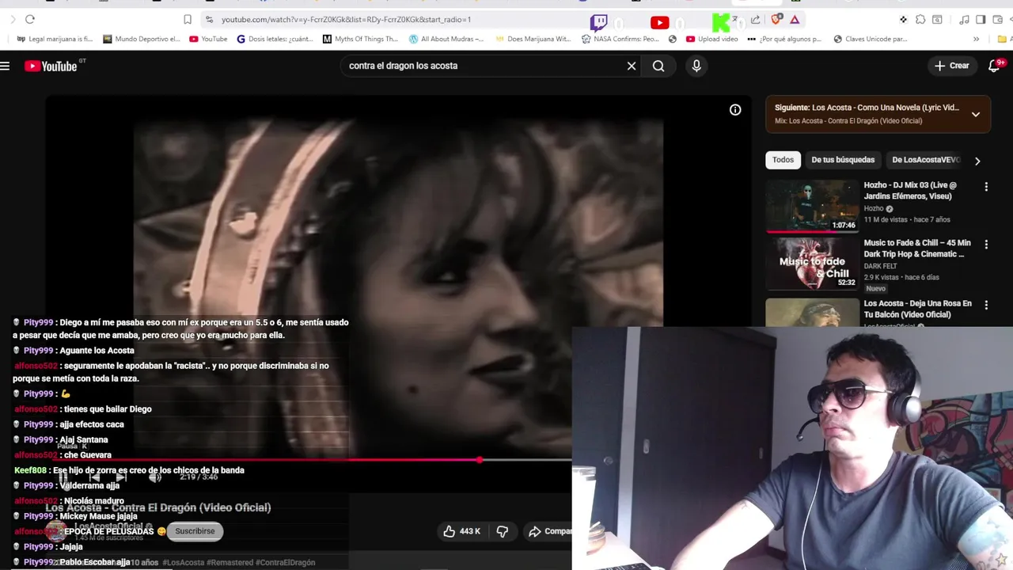
Task: Click the browser address bar URL
Action: (346, 19)
